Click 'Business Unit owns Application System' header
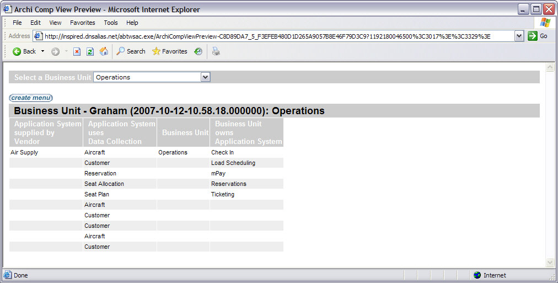558x283 pixels. pos(246,132)
